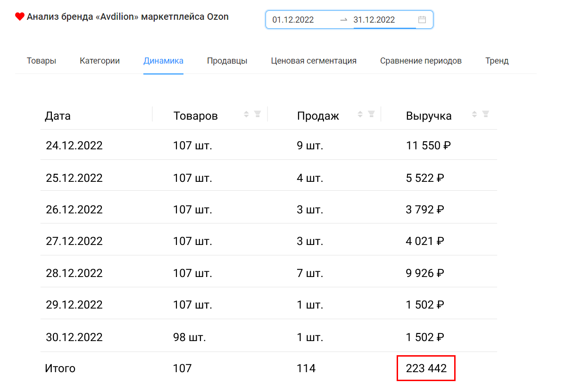Screen dimensions: 565x391
Task: Filter the Выручка column
Action: (485, 114)
